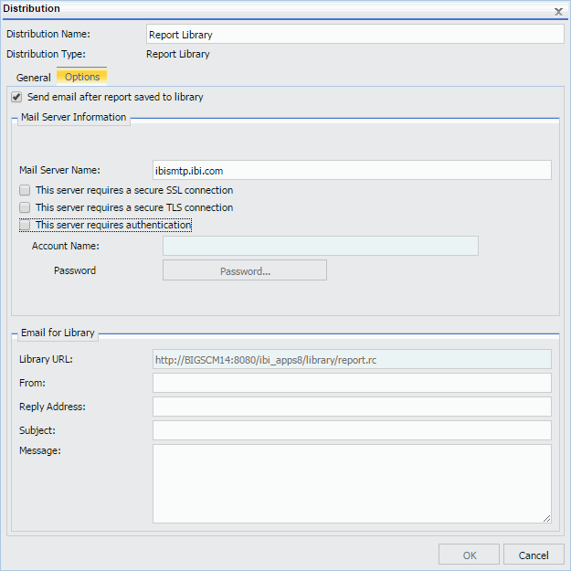
Task: Click the Mail Server Name: label
Action: point(59,170)
